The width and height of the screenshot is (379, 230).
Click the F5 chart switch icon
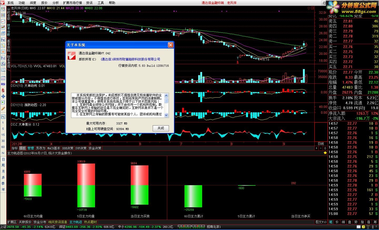pos(3,116)
